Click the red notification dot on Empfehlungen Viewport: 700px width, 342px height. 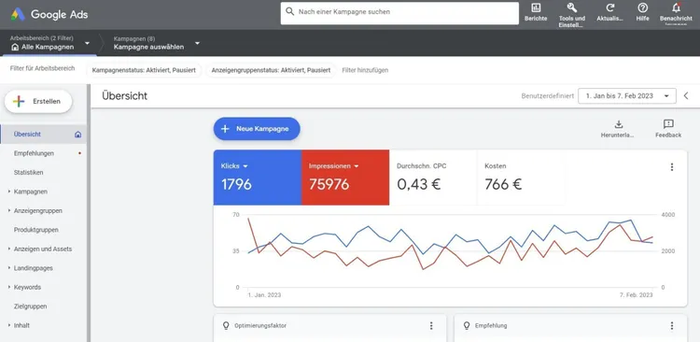[x=79, y=153]
